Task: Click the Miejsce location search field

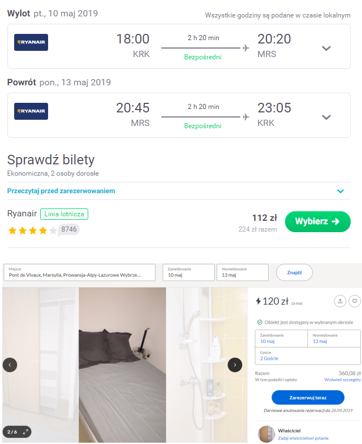Action: (x=79, y=272)
